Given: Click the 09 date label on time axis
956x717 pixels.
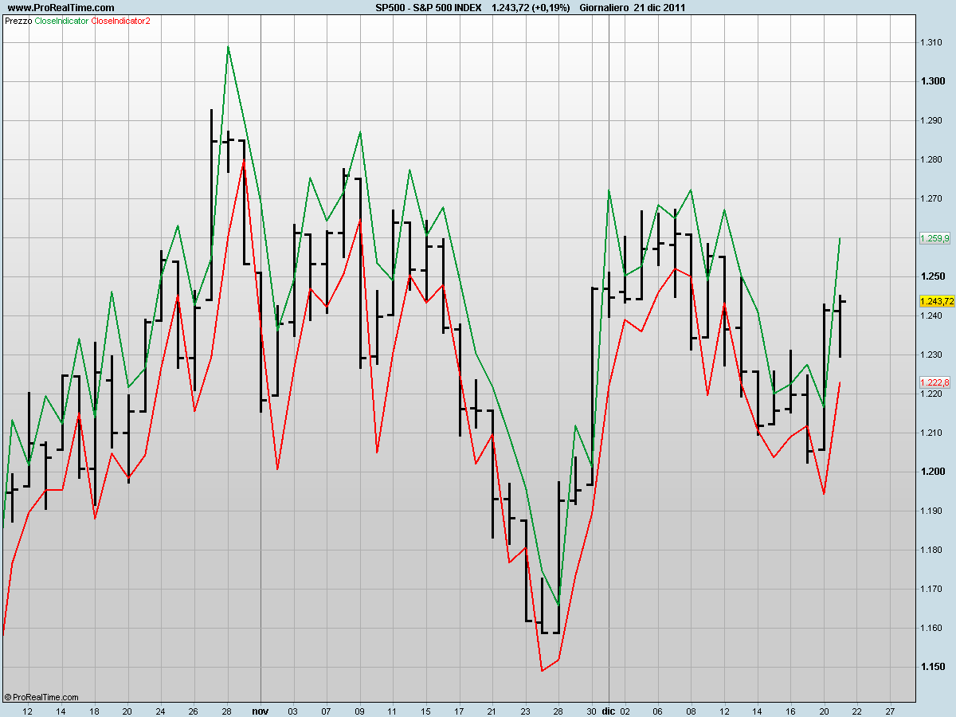Looking at the screenshot, I should tap(359, 710).
